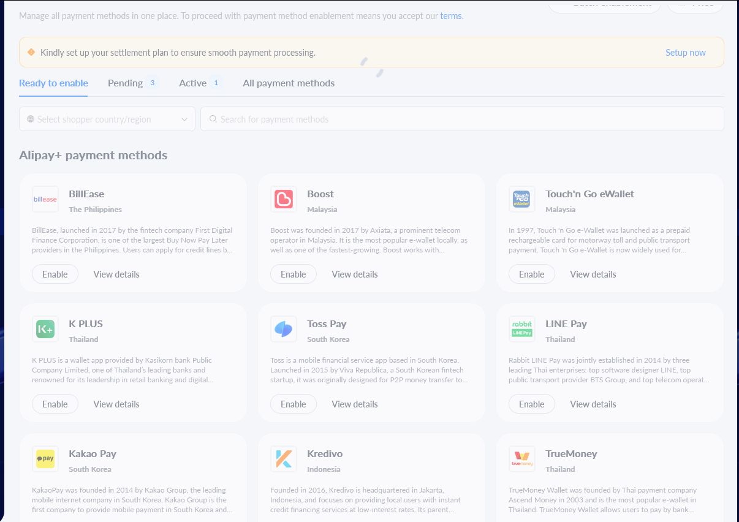The height and width of the screenshot is (522, 739).
Task: Click South Korea label under Toss Pay
Action: click(x=328, y=339)
